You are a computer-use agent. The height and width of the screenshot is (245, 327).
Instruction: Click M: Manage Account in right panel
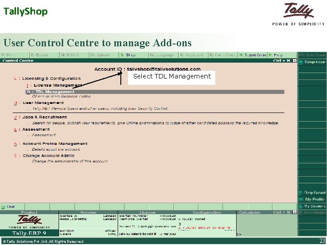312,62
